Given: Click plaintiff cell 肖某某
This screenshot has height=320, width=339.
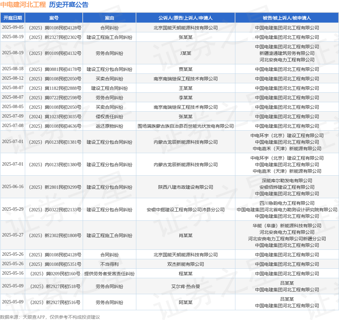Looking at the screenshot, I should pyautogui.click(x=185, y=235).
